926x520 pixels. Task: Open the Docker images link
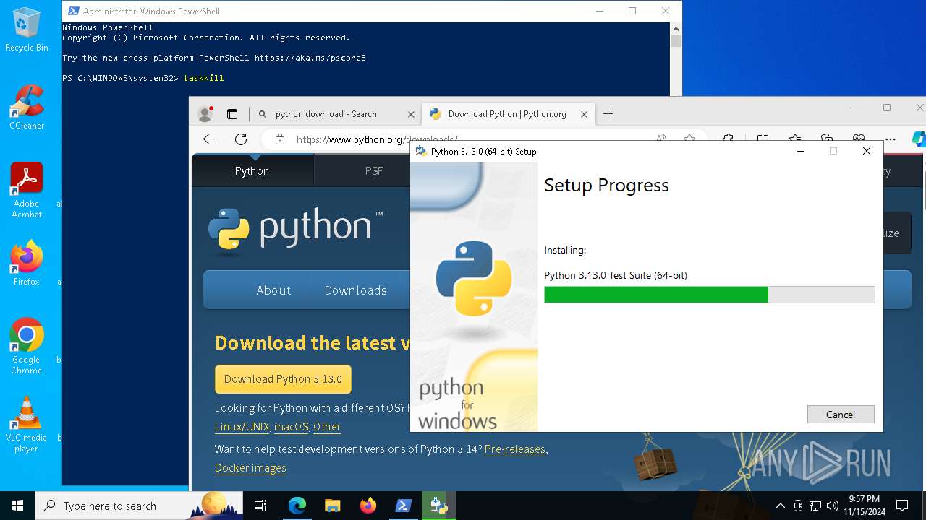250,468
